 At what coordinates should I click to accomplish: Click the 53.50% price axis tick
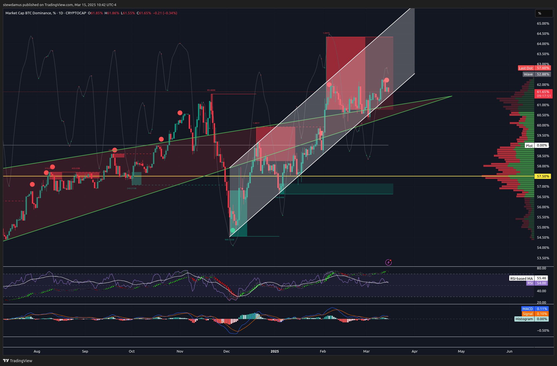(x=543, y=258)
